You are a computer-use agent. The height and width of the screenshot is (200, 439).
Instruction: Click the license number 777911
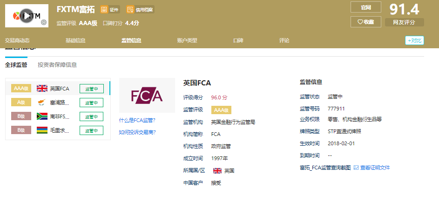[x=336, y=109]
